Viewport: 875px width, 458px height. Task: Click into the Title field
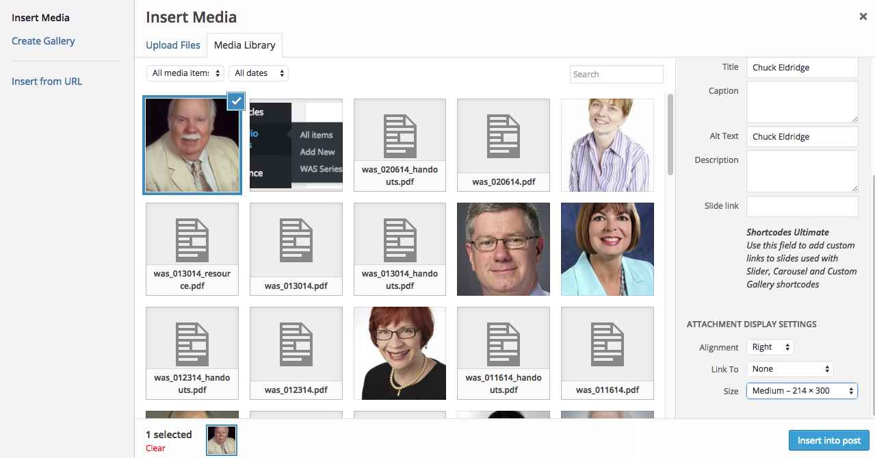point(802,68)
